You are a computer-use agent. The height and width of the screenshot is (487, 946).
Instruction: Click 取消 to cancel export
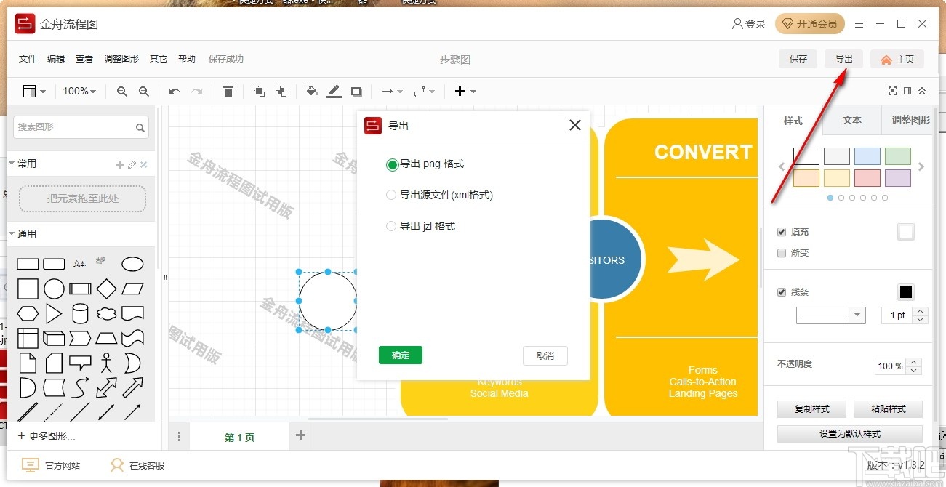[x=545, y=355]
